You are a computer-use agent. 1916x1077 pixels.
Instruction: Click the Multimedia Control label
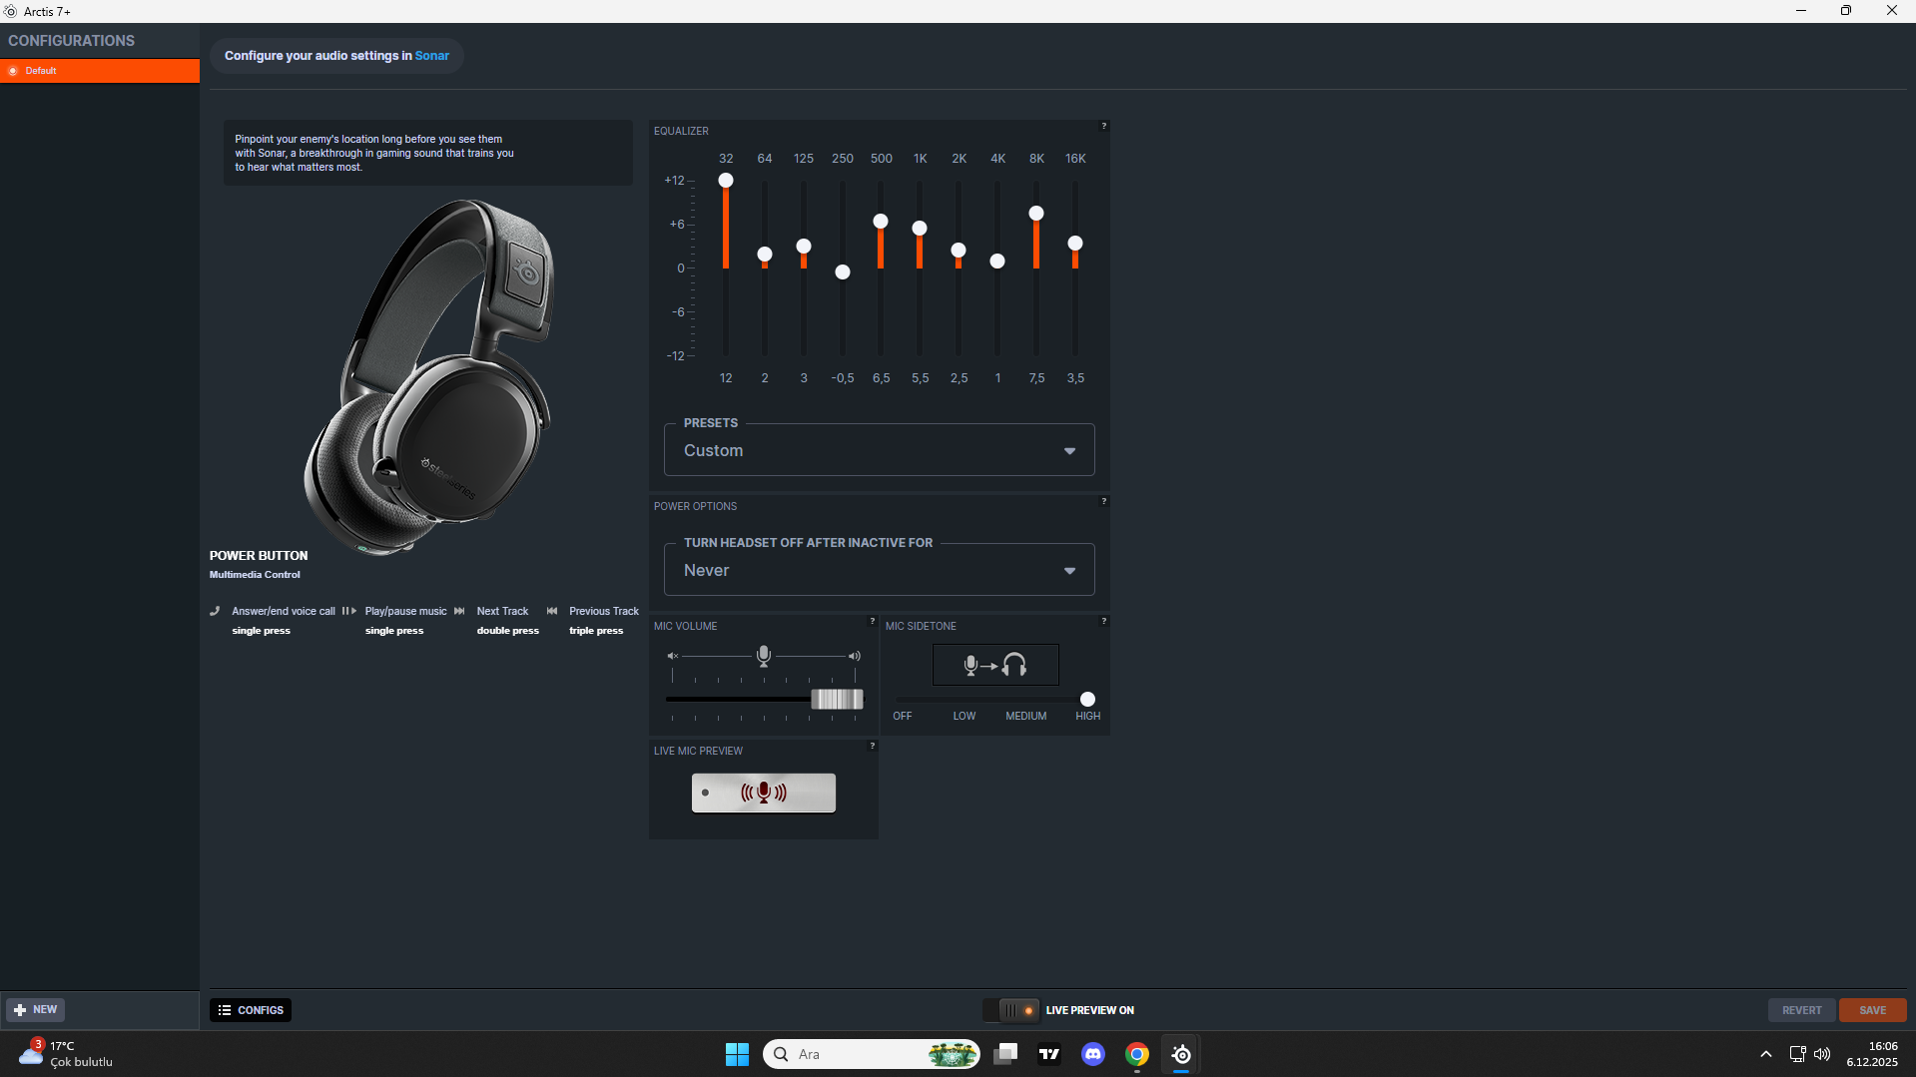[x=255, y=575]
